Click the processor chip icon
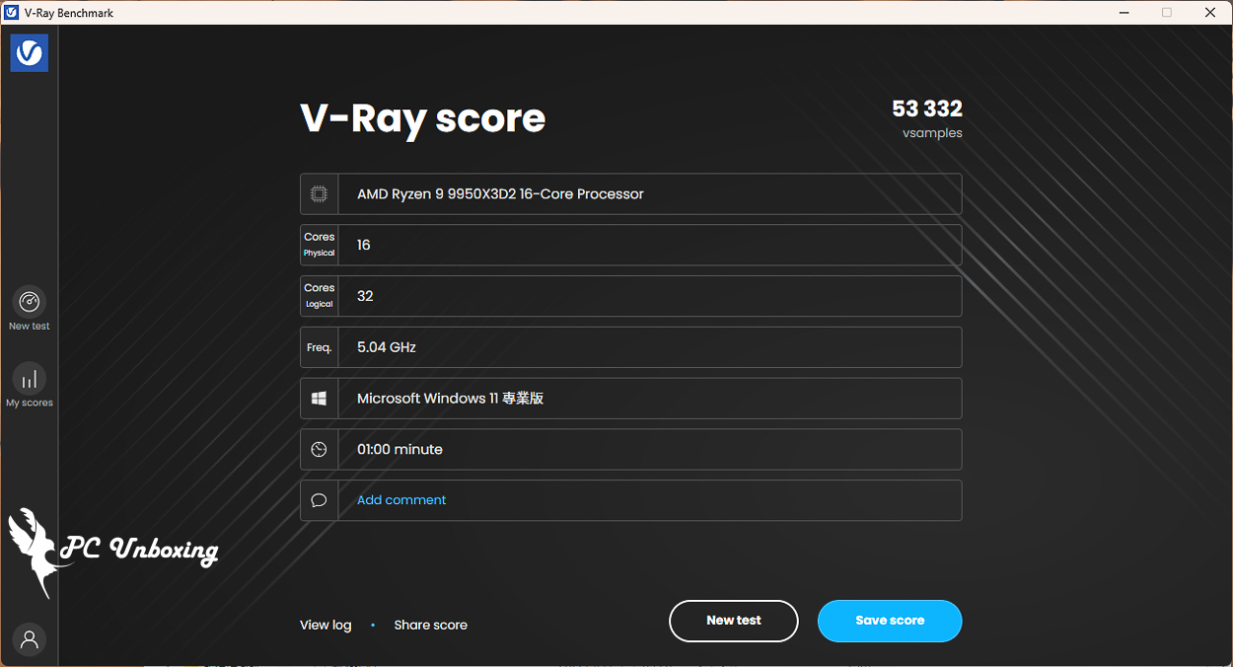Viewport: 1233px width, 667px height. click(319, 194)
